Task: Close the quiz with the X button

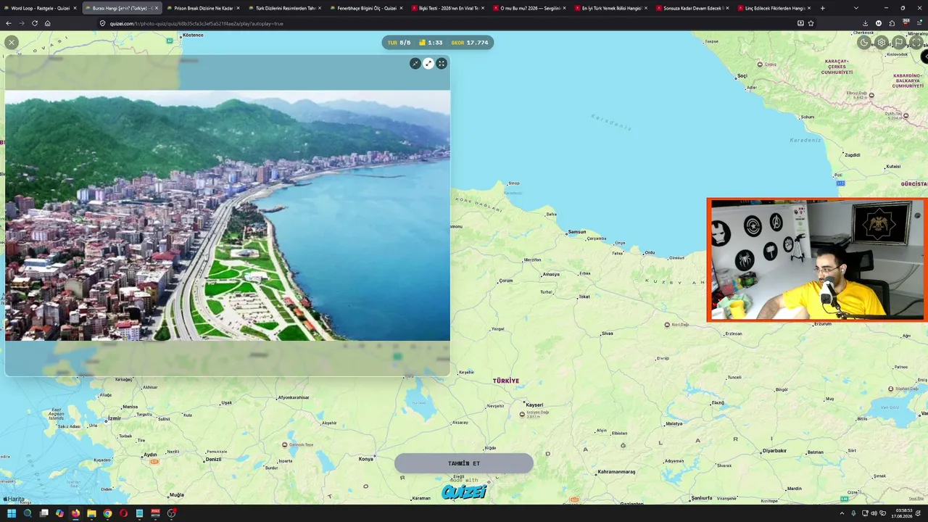Action: click(12, 43)
